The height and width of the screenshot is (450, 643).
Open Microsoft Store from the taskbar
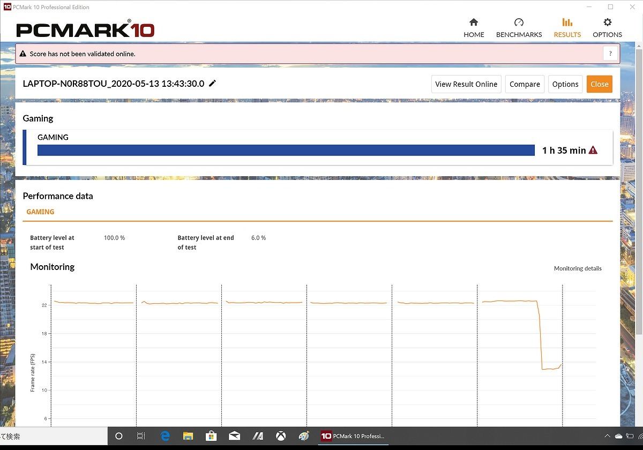tap(211, 436)
